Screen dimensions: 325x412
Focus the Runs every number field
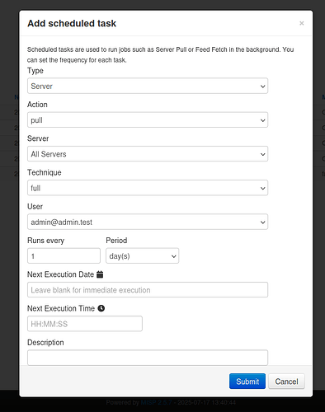click(x=64, y=256)
